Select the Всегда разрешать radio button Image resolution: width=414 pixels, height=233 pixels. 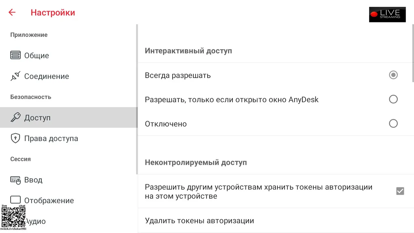tap(393, 75)
